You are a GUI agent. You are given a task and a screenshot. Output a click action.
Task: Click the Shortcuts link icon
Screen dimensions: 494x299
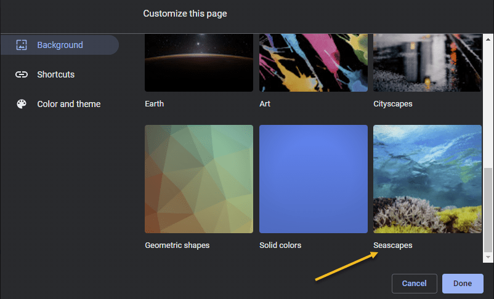22,74
